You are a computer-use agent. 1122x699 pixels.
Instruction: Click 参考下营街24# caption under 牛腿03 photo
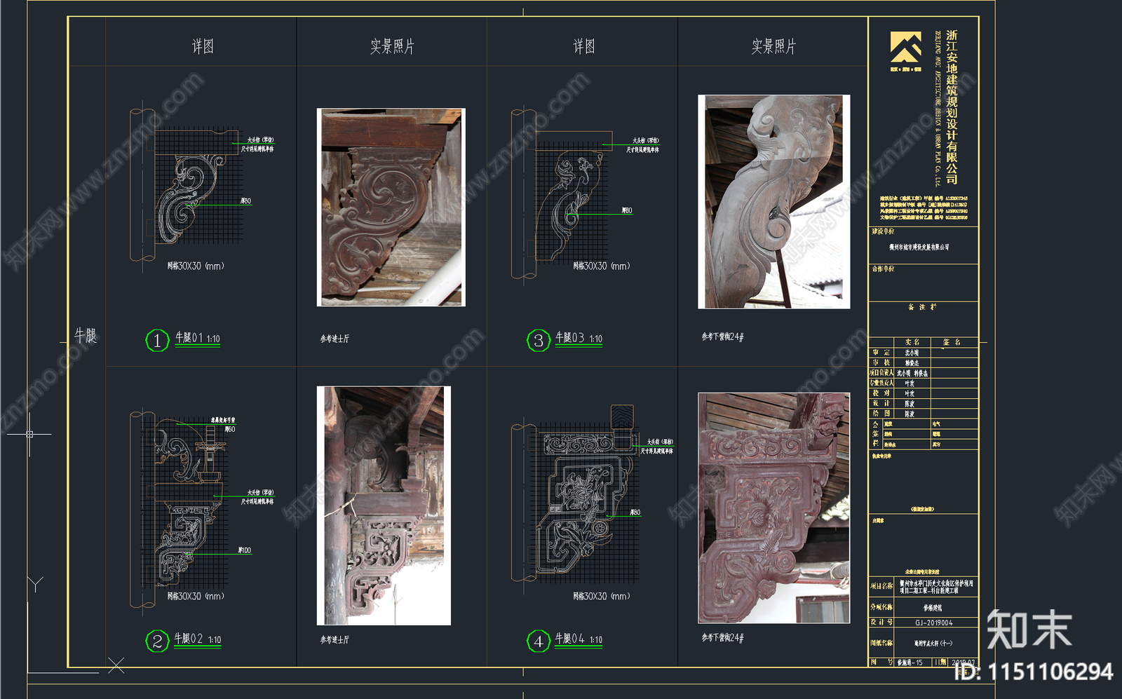(x=722, y=337)
